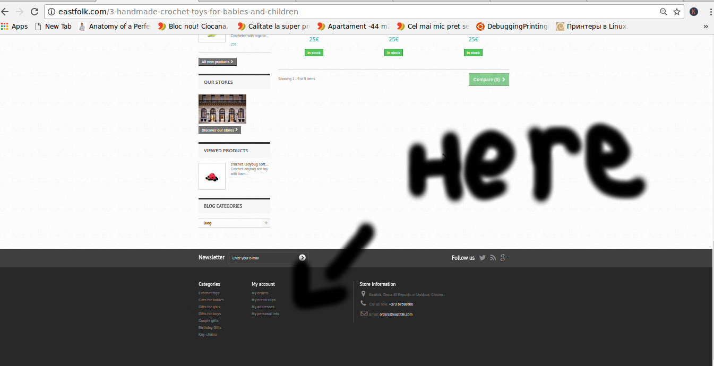Click the phone icon in Store Information
This screenshot has width=714, height=366.
point(363,303)
